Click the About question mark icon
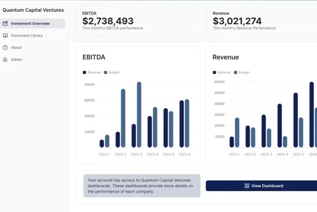The height and width of the screenshot is (212, 317). pos(5,48)
